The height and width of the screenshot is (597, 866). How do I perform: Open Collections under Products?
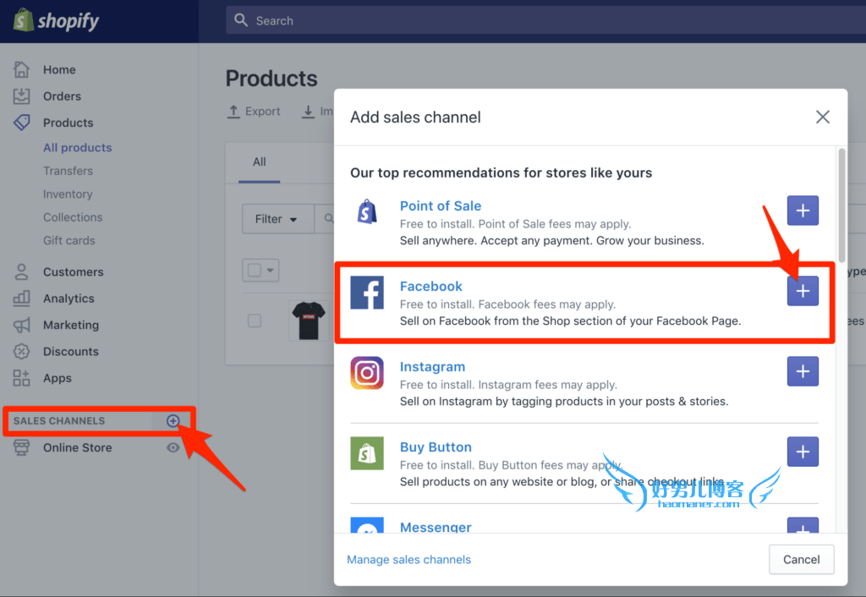73,217
